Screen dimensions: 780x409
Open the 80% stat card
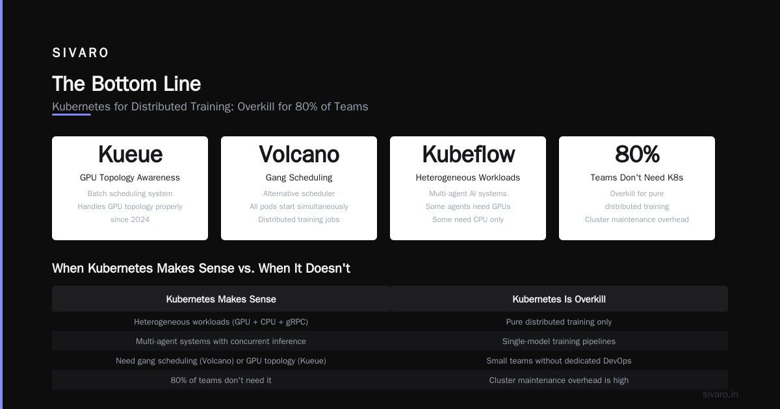tap(637, 188)
